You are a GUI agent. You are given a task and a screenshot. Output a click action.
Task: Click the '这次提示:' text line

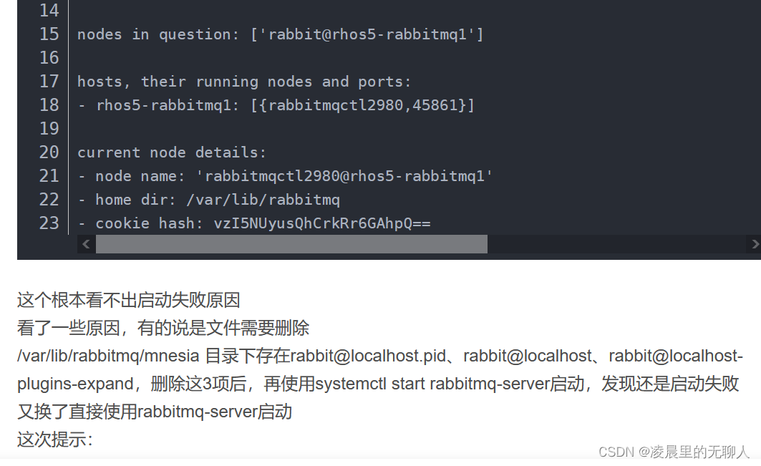click(x=55, y=440)
